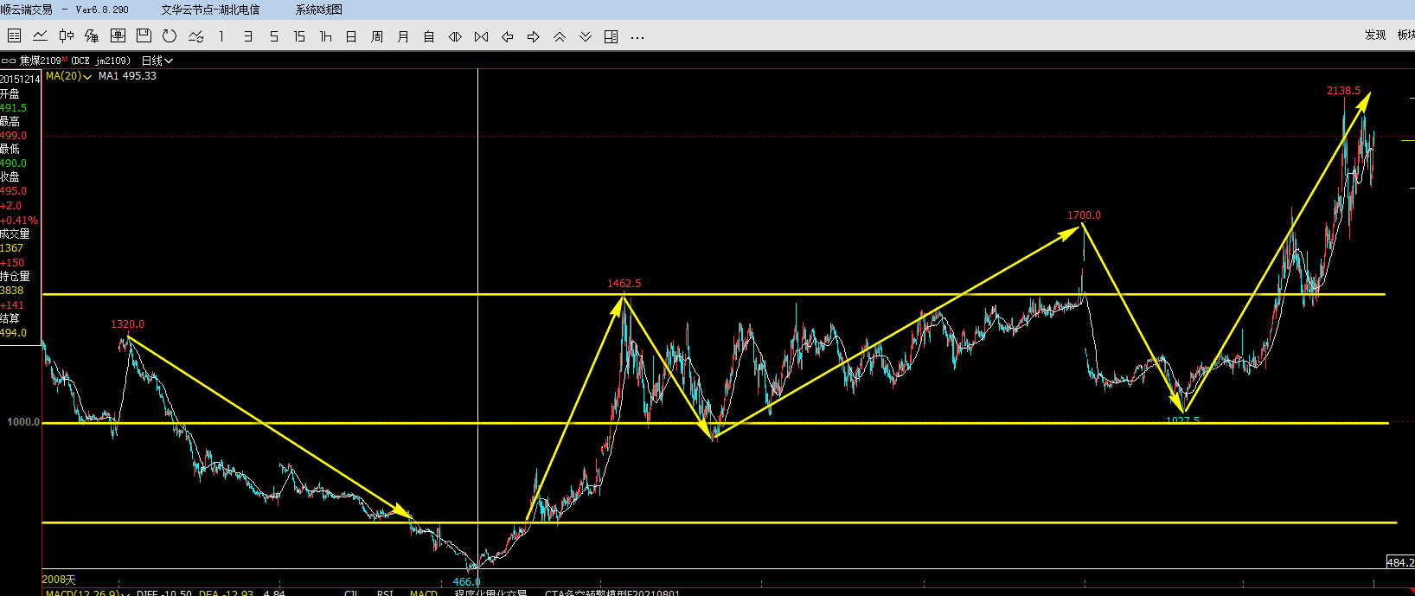This screenshot has width=1415, height=596.
Task: Open the three-dots more options menu
Action: [637, 37]
